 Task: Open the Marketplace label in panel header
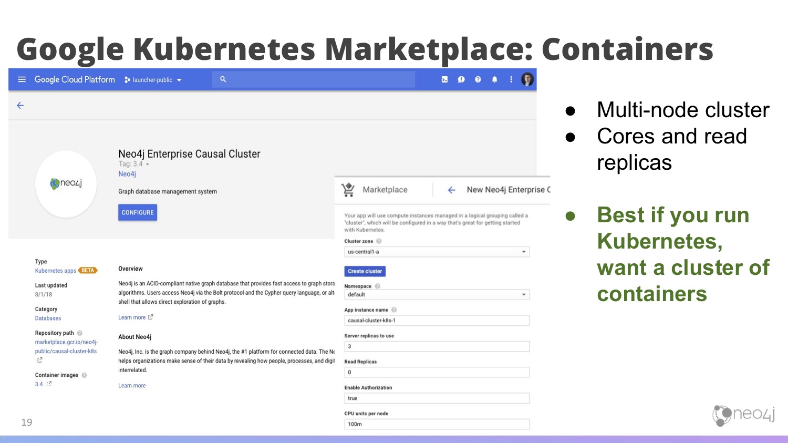[385, 190]
